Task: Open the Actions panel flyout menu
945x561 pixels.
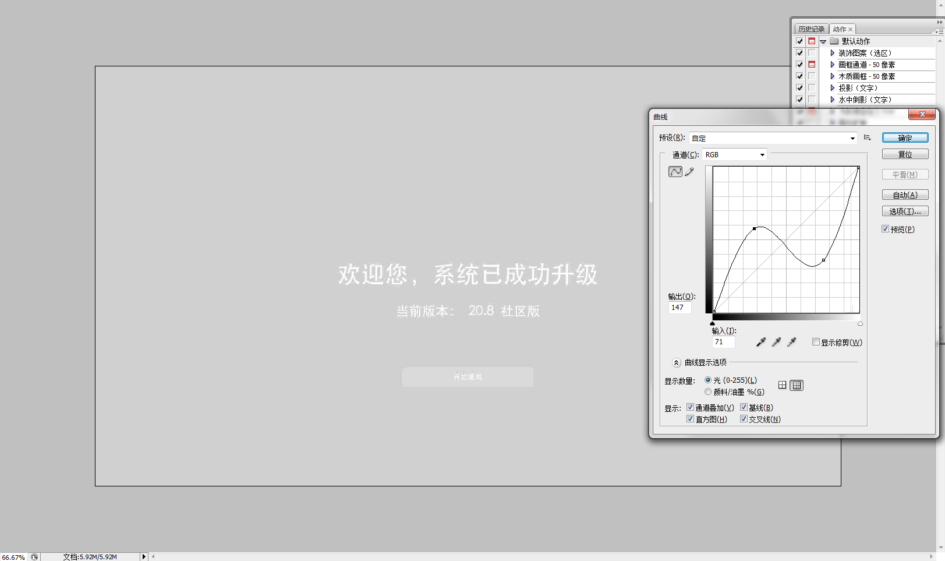Action: pos(940,31)
